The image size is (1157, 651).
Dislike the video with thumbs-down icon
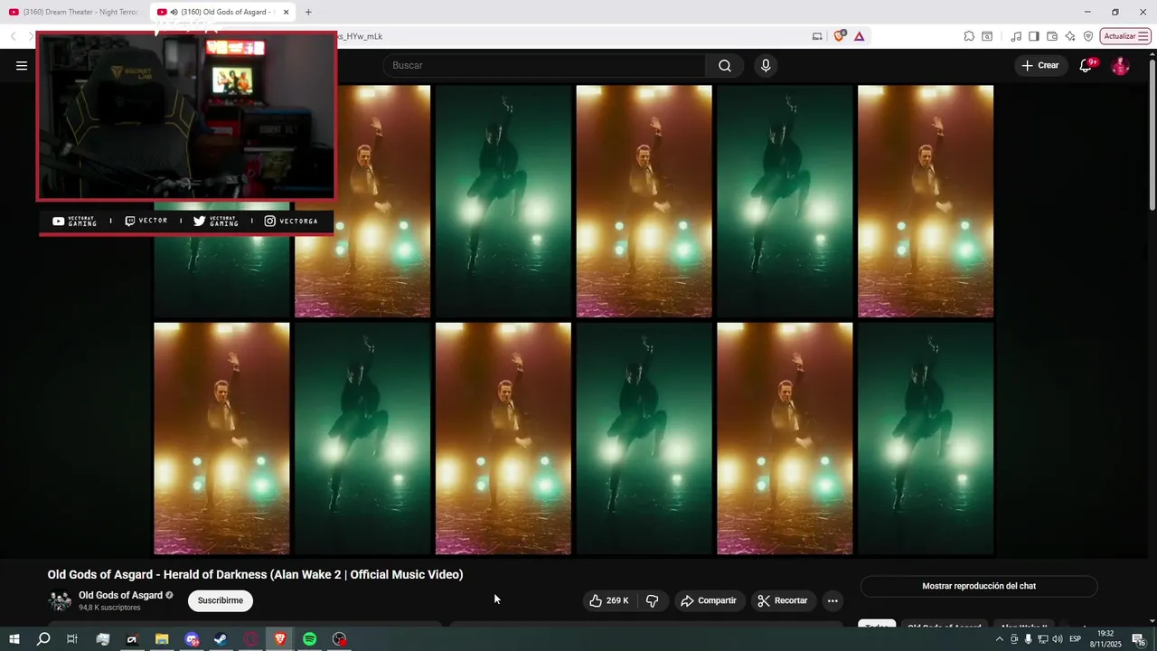click(x=652, y=600)
